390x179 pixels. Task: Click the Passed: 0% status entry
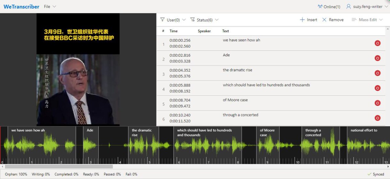pyautogui.click(x=112, y=175)
